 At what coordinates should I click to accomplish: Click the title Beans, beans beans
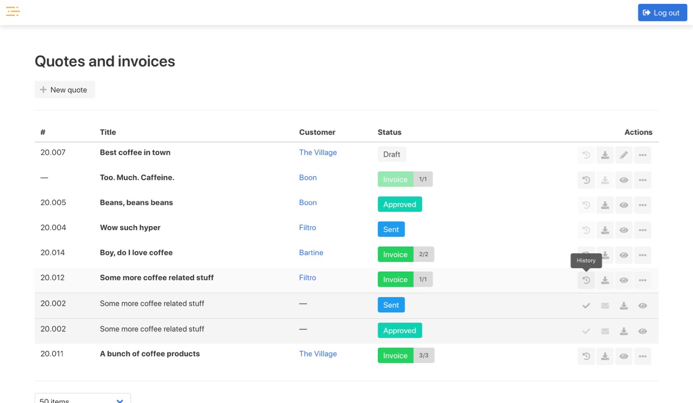click(x=137, y=202)
